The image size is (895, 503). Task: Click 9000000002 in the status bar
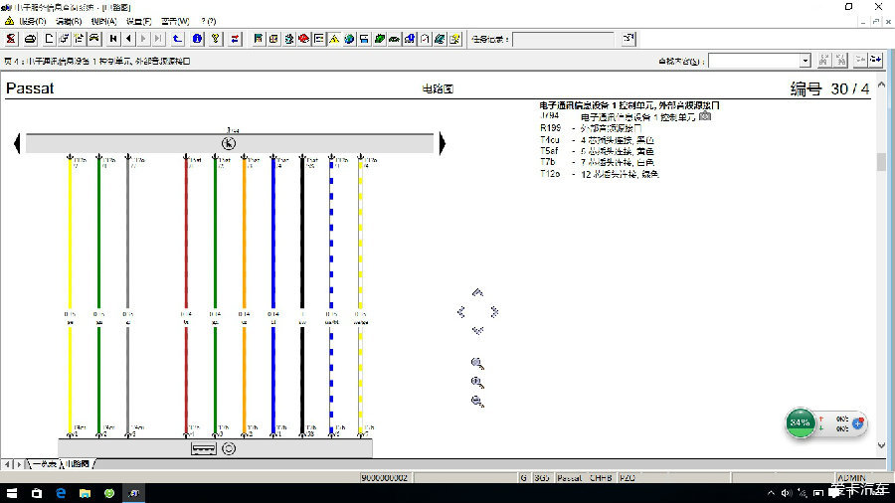pos(385,478)
